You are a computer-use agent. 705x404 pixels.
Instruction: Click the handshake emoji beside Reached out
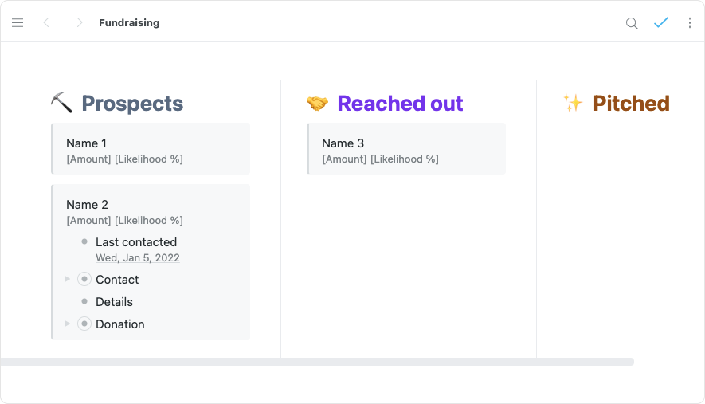click(x=317, y=104)
